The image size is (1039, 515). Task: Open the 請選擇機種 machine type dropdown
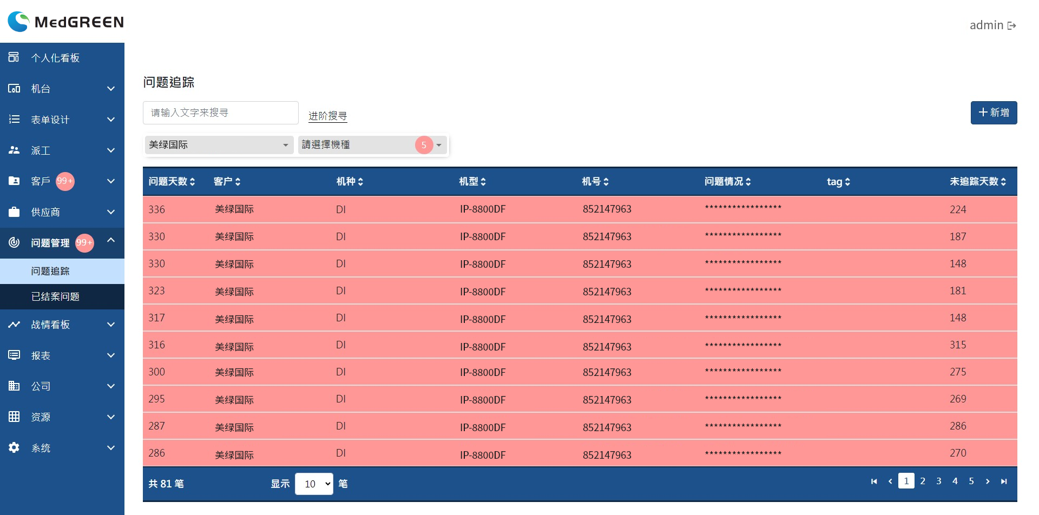pyautogui.click(x=372, y=144)
